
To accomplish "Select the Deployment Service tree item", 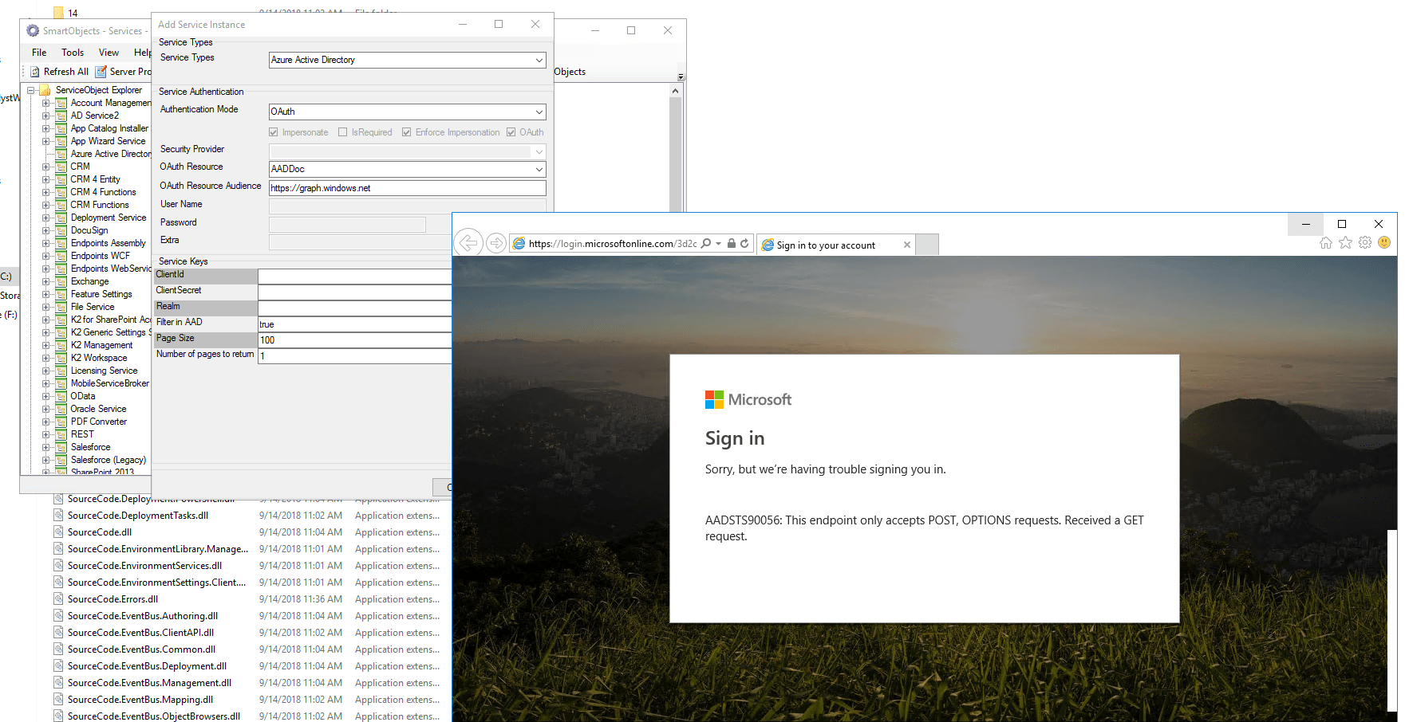I will point(109,218).
